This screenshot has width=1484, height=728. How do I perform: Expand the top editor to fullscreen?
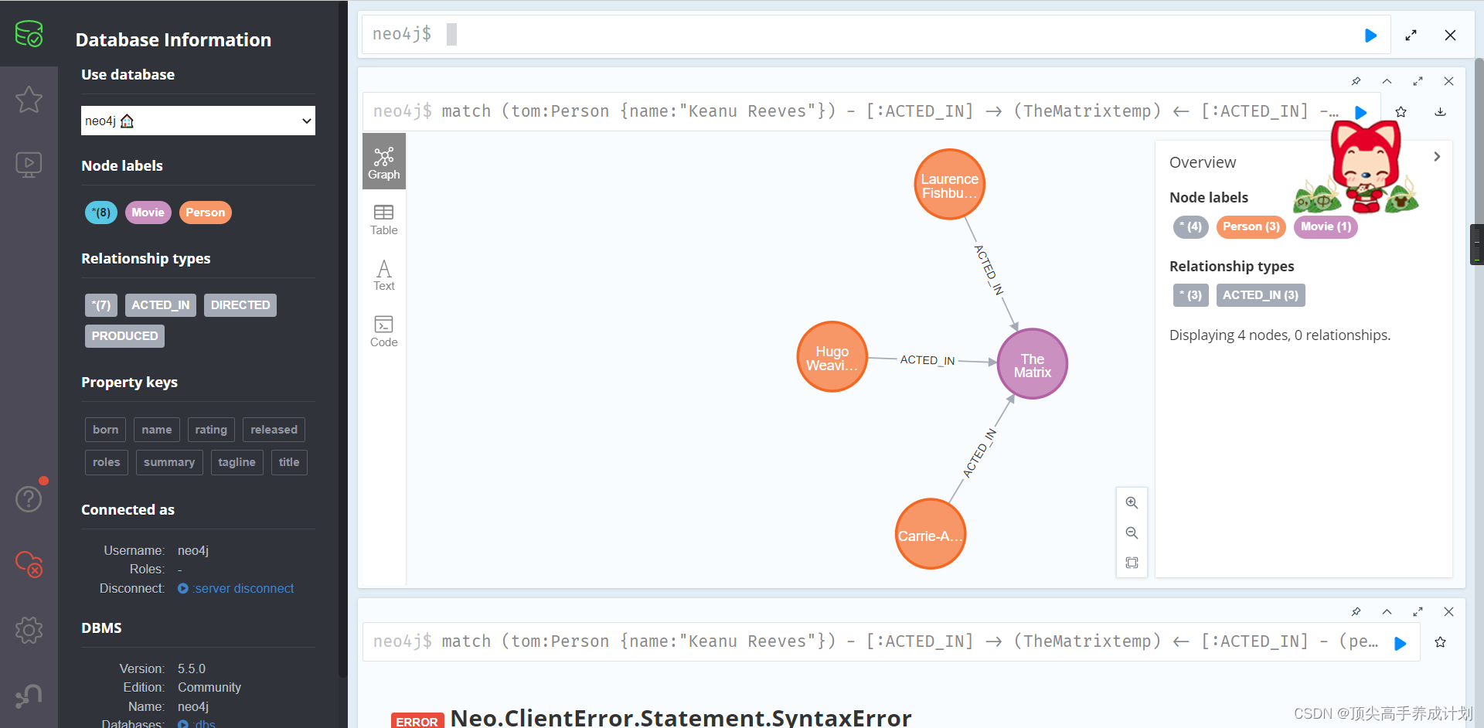[x=1411, y=36]
